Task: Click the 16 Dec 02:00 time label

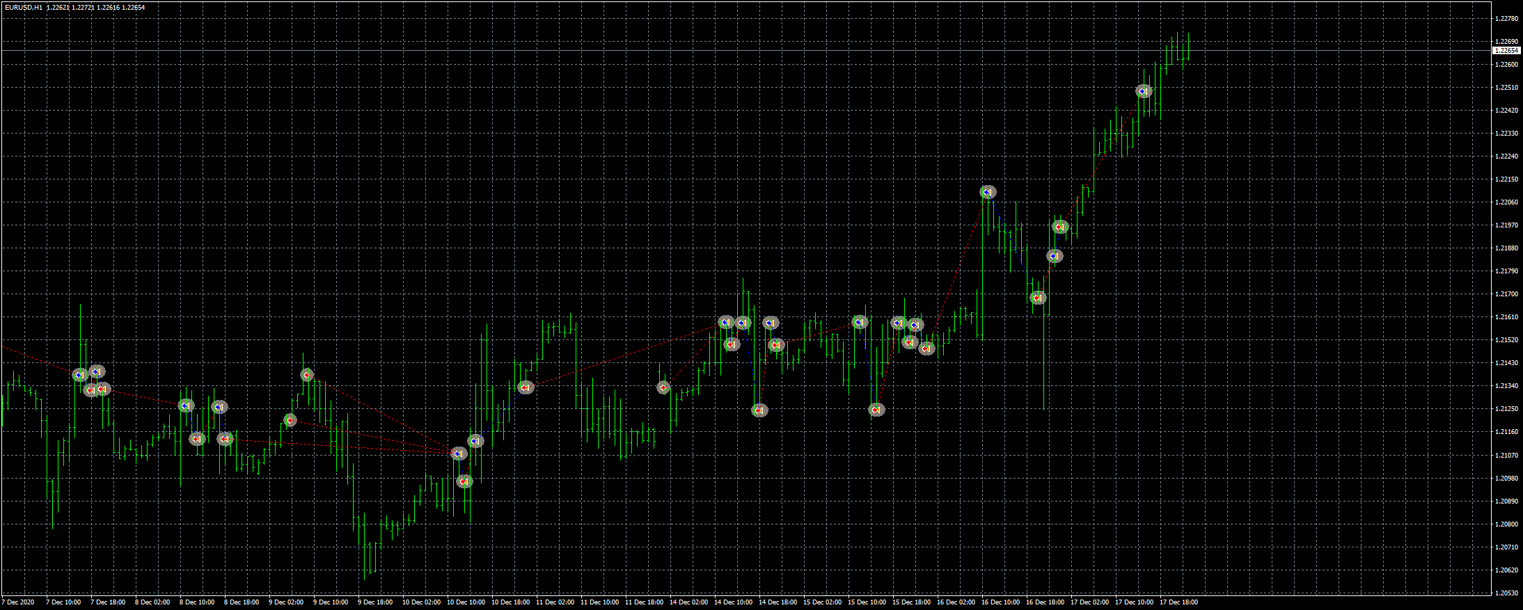Action: pyautogui.click(x=956, y=602)
